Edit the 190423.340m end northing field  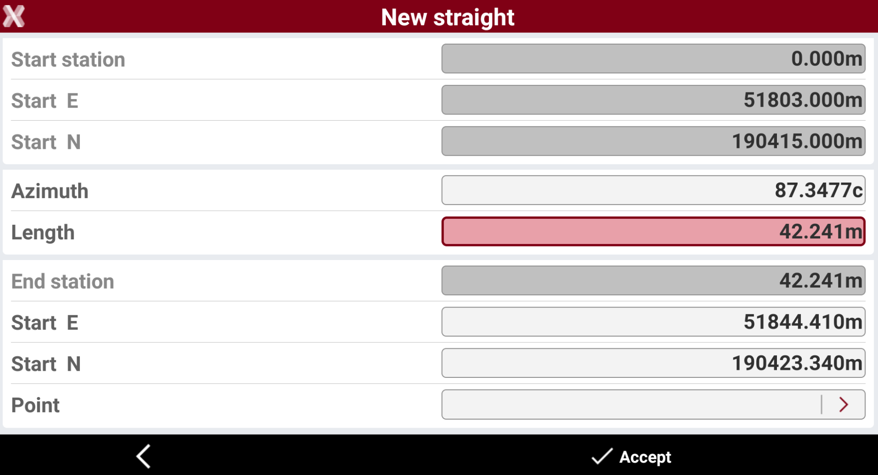click(653, 363)
